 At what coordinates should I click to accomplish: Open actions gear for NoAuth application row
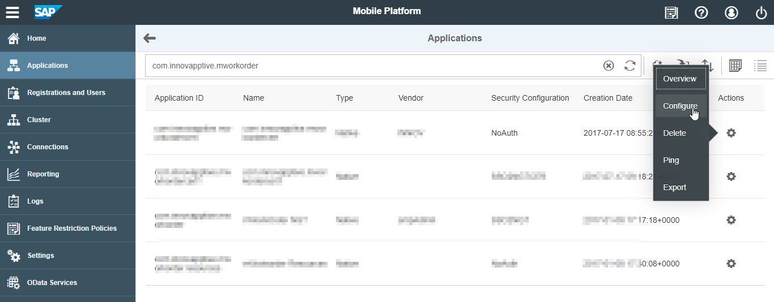pyautogui.click(x=731, y=133)
